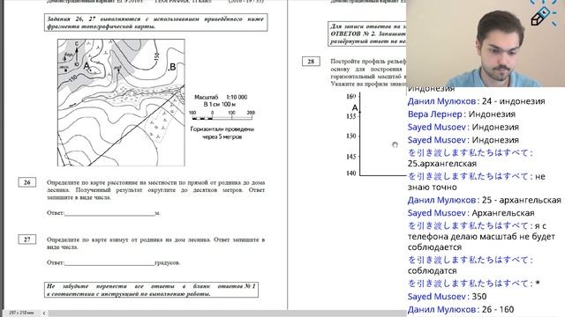Click point A on the topographic map
The width and height of the screenshot is (565, 317).
coord(87,66)
